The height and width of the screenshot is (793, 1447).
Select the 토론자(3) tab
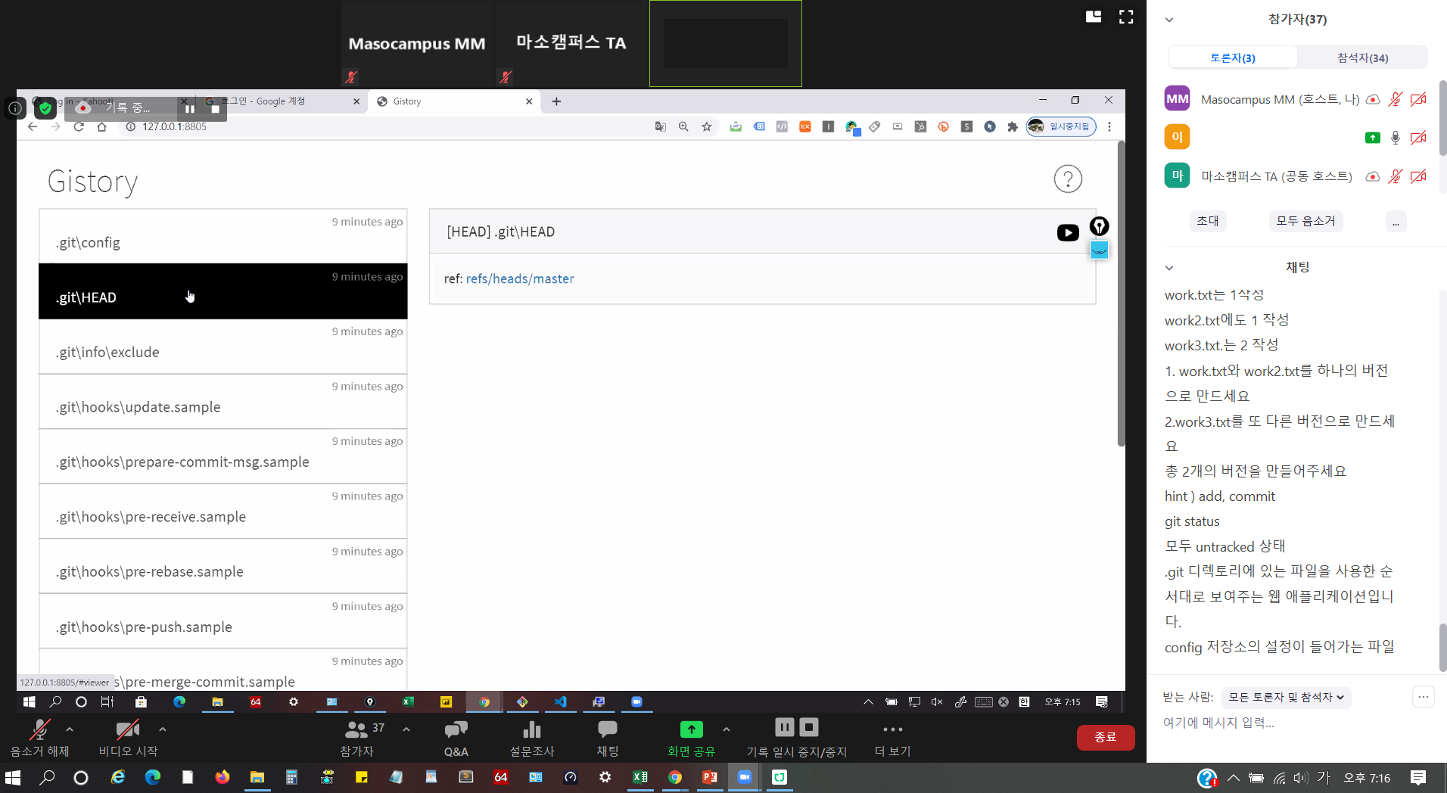(x=1232, y=58)
